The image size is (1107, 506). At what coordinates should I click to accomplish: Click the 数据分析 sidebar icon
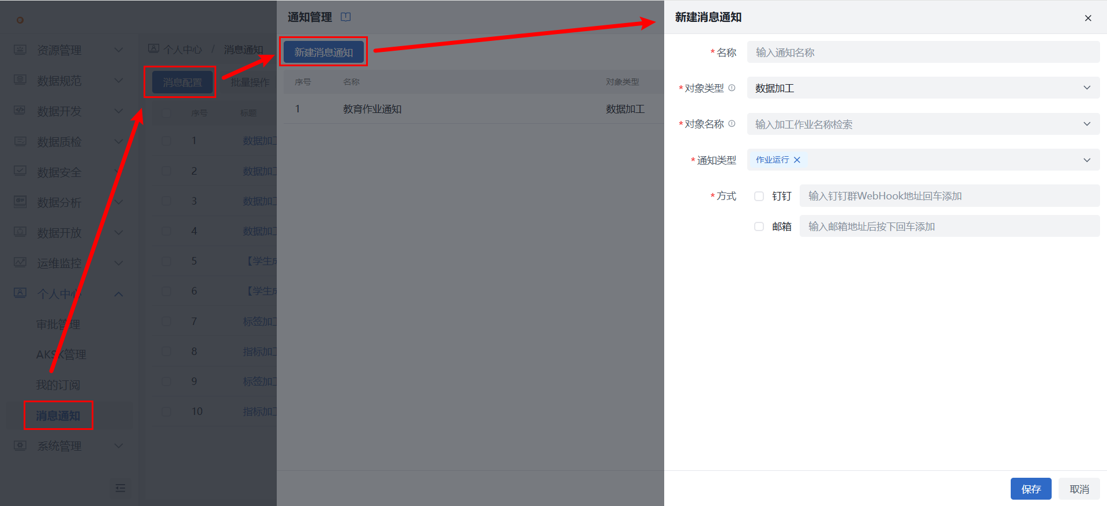click(20, 202)
